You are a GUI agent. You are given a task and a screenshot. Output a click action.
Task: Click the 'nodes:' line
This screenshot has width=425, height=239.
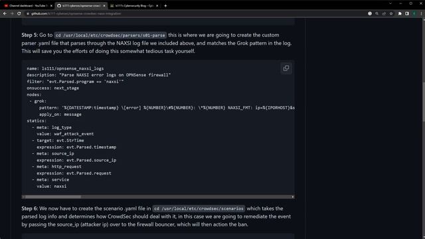tap(34, 94)
